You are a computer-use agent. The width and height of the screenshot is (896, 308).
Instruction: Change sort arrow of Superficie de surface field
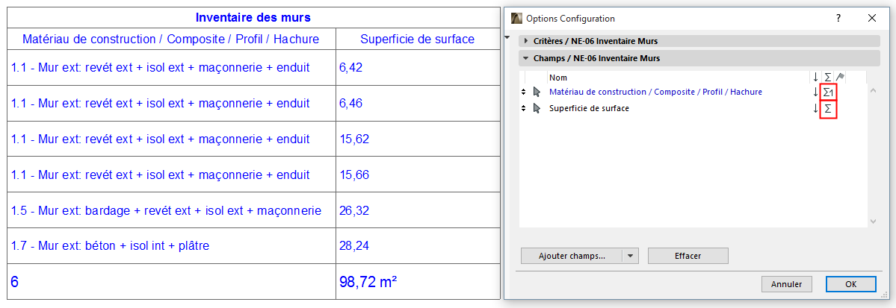pos(815,109)
